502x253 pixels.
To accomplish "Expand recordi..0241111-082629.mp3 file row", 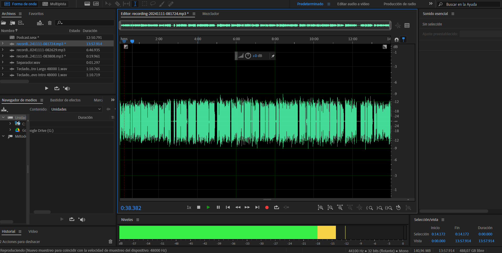I will click(3, 50).
